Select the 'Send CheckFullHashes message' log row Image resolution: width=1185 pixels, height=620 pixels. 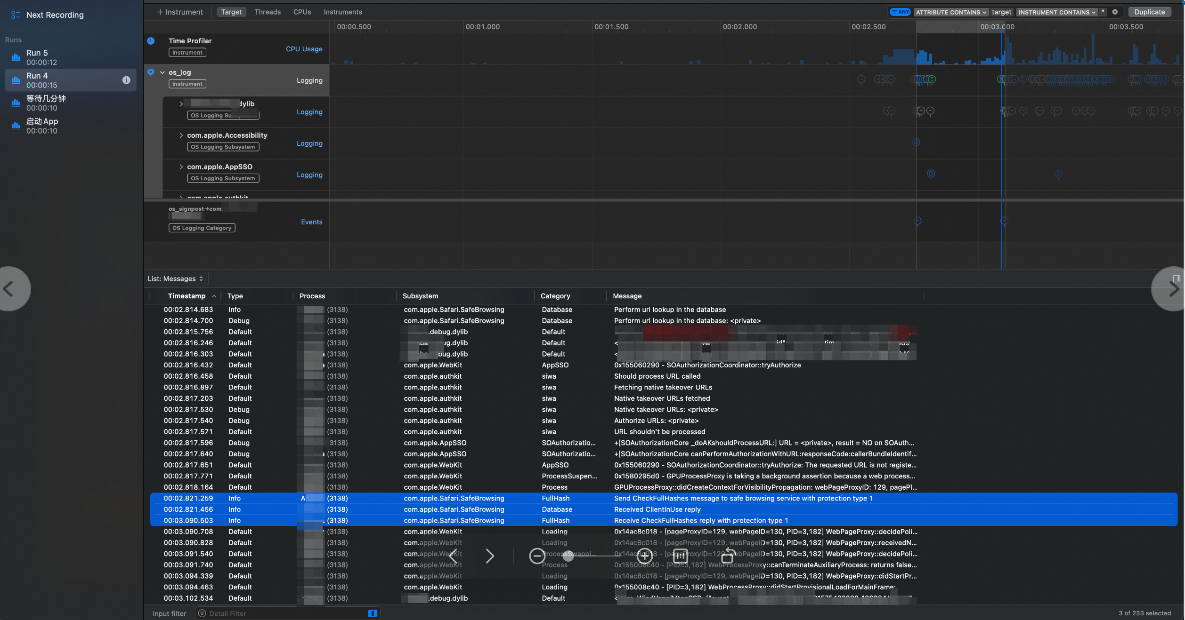(664, 498)
